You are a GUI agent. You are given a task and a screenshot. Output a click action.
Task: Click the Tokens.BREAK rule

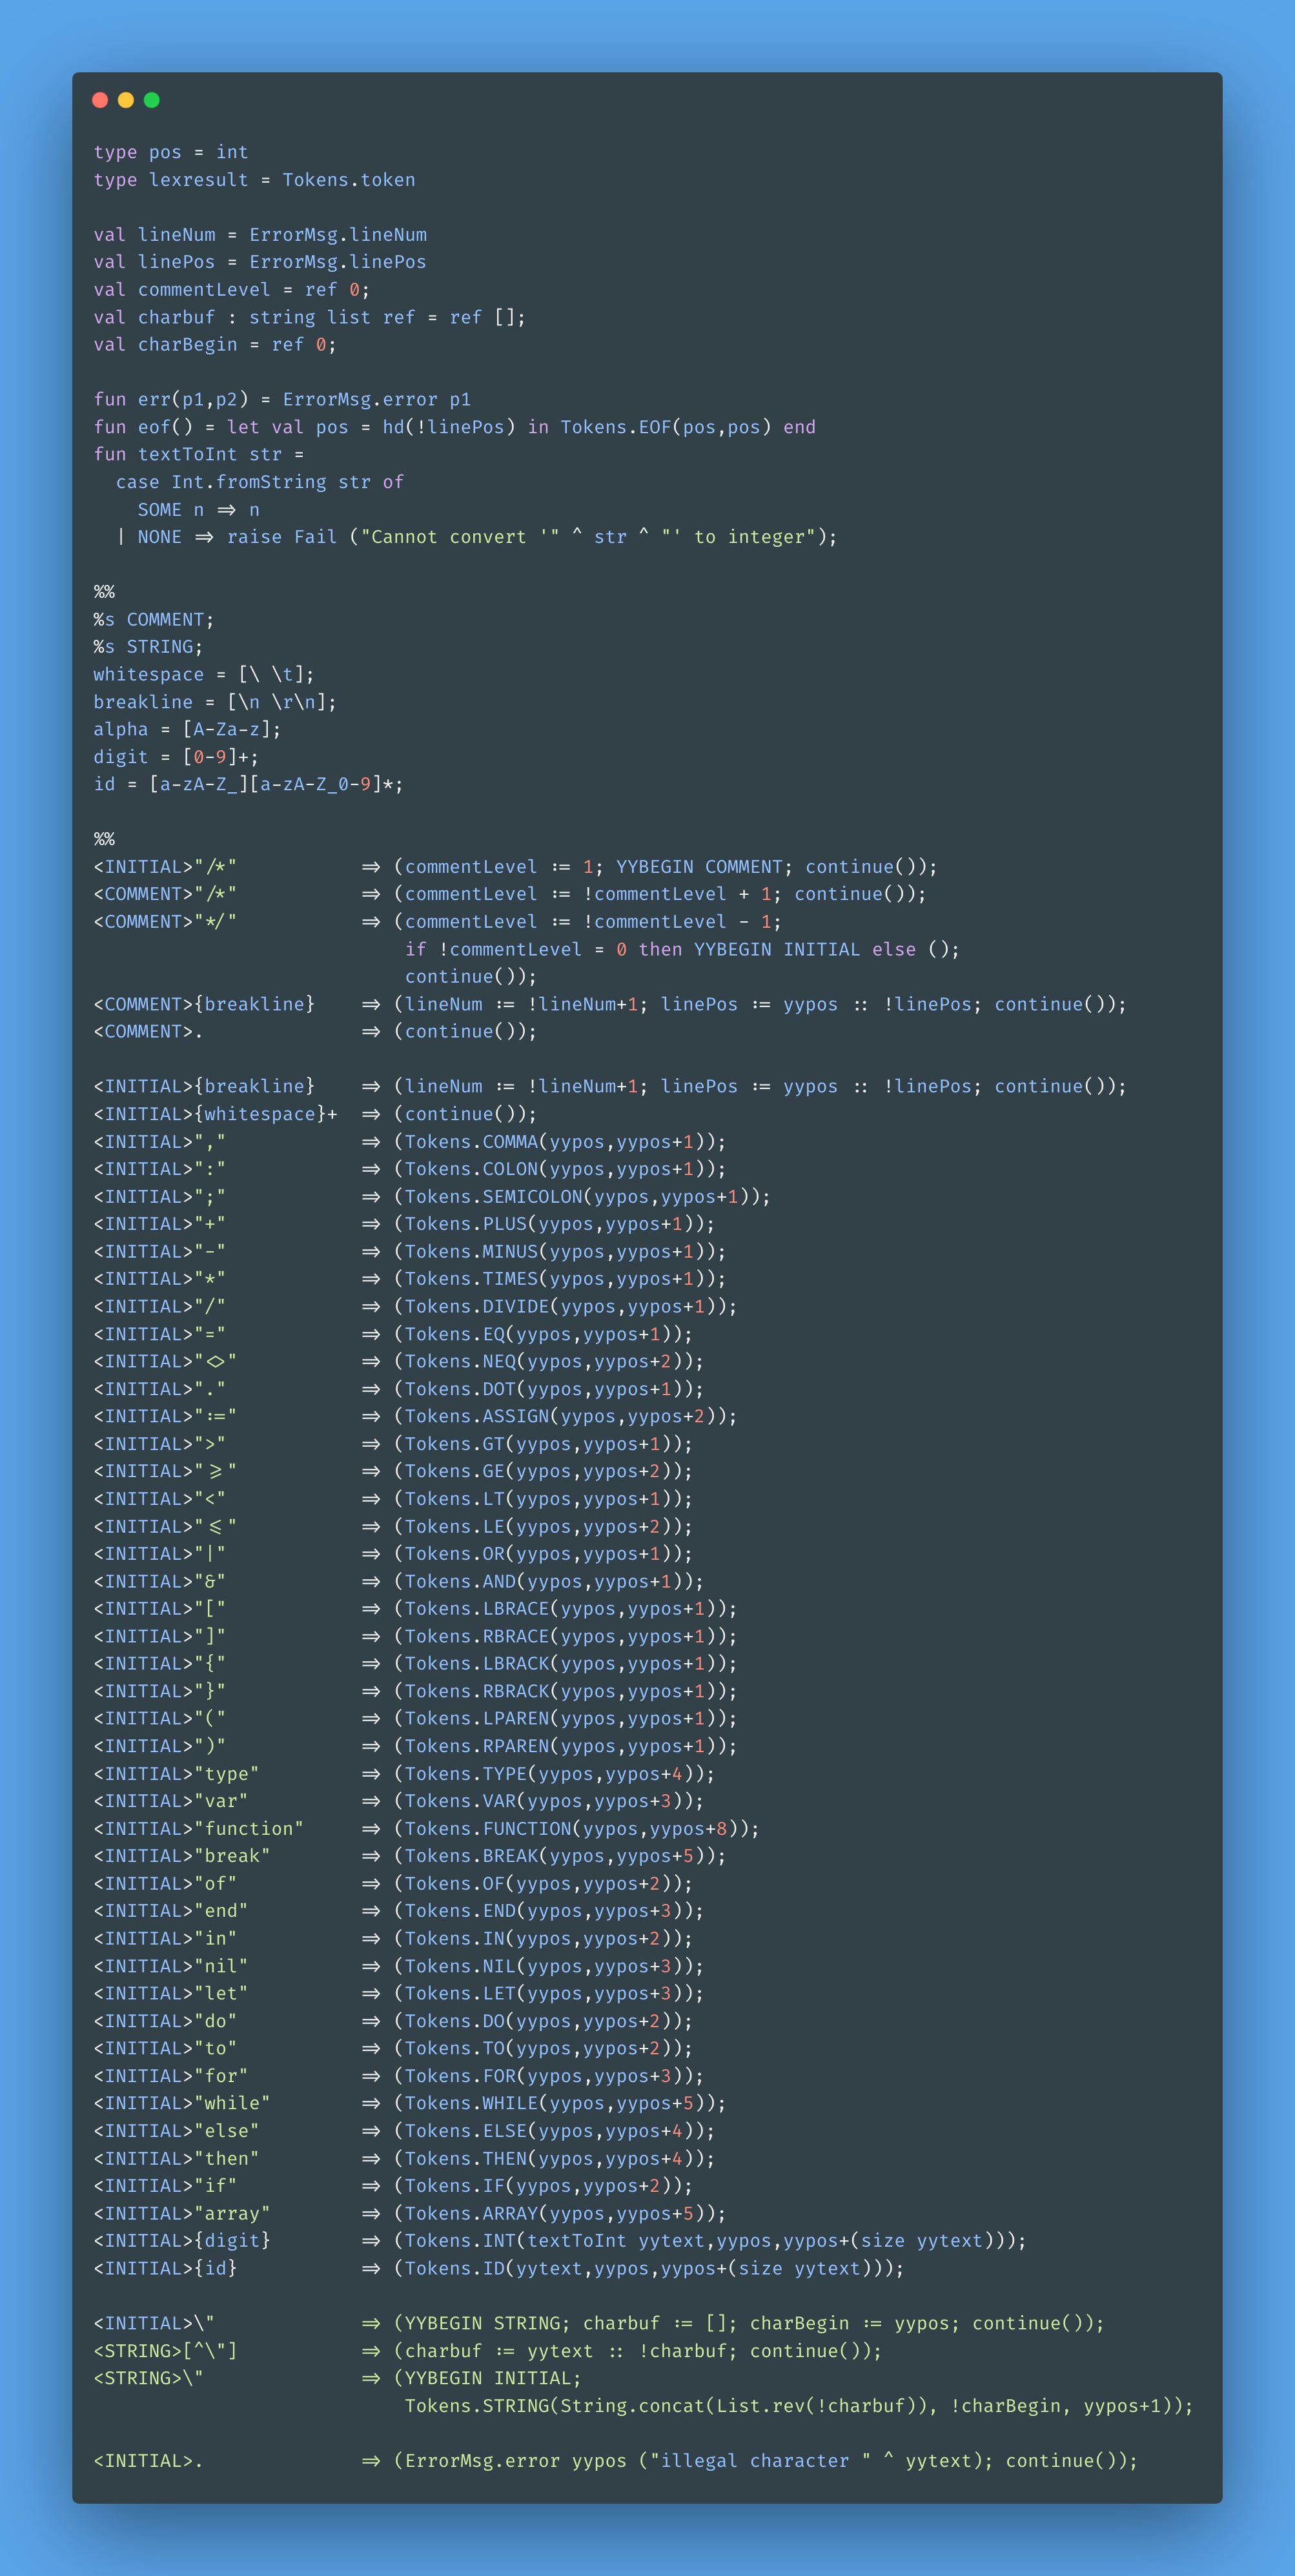coord(410,1856)
